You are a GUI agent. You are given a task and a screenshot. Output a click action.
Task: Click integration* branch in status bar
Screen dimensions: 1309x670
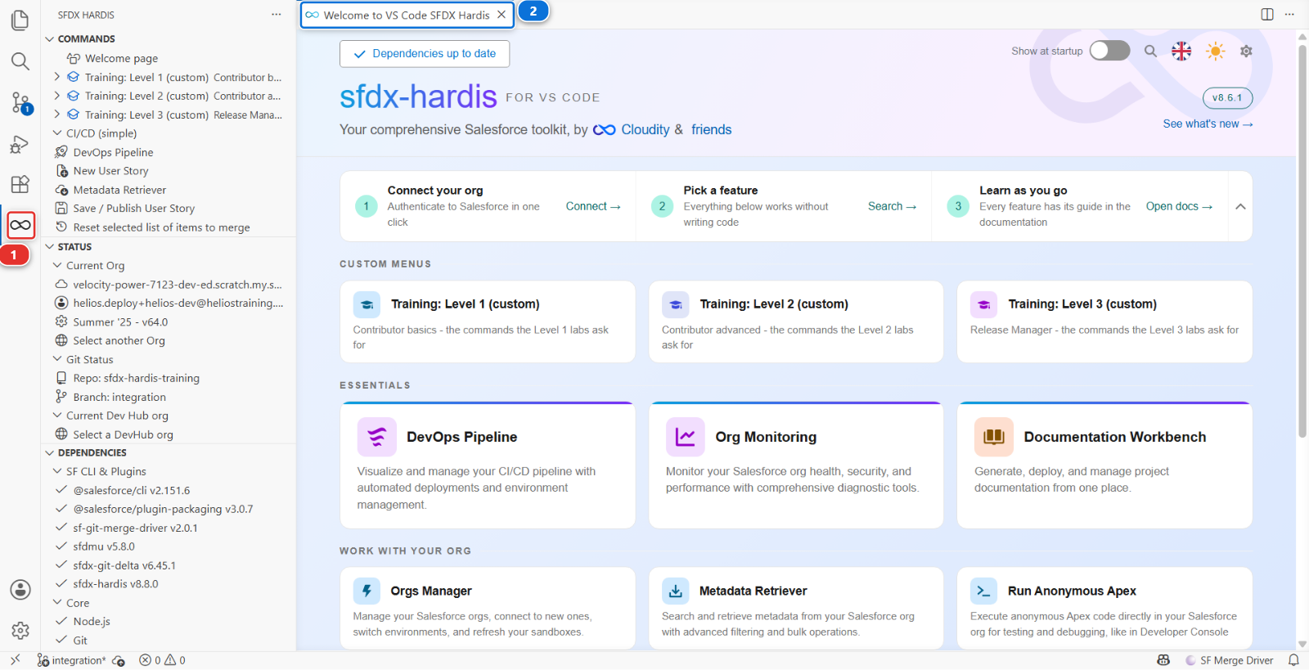click(x=71, y=660)
